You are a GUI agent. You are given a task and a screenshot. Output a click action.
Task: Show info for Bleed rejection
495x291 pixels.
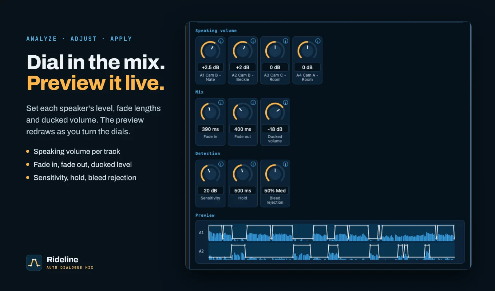(285, 164)
